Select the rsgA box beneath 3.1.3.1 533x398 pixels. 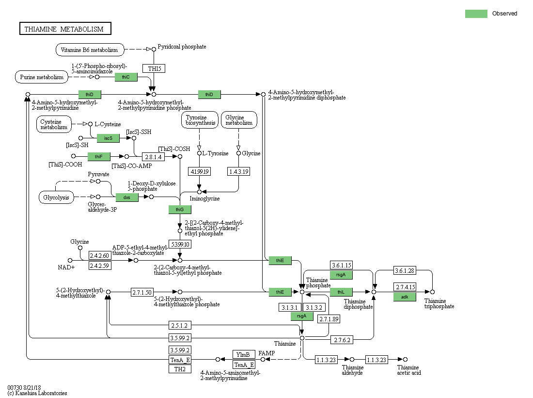302,316
